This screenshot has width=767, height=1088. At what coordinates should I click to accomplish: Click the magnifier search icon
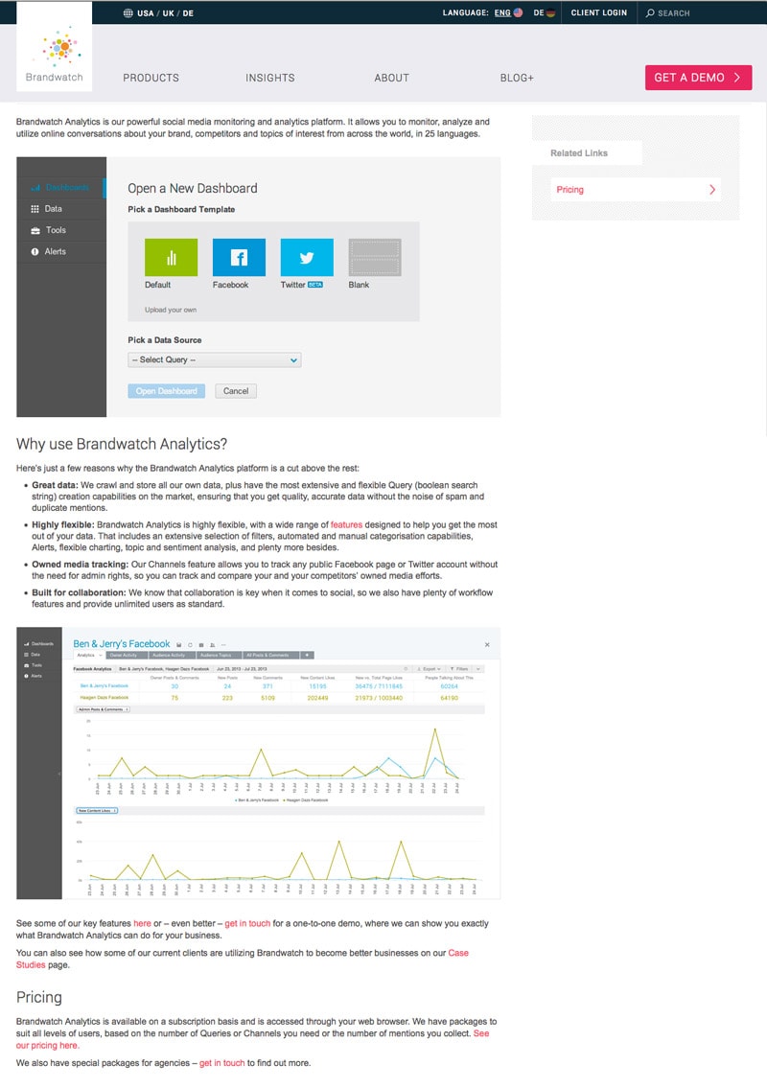[x=650, y=12]
